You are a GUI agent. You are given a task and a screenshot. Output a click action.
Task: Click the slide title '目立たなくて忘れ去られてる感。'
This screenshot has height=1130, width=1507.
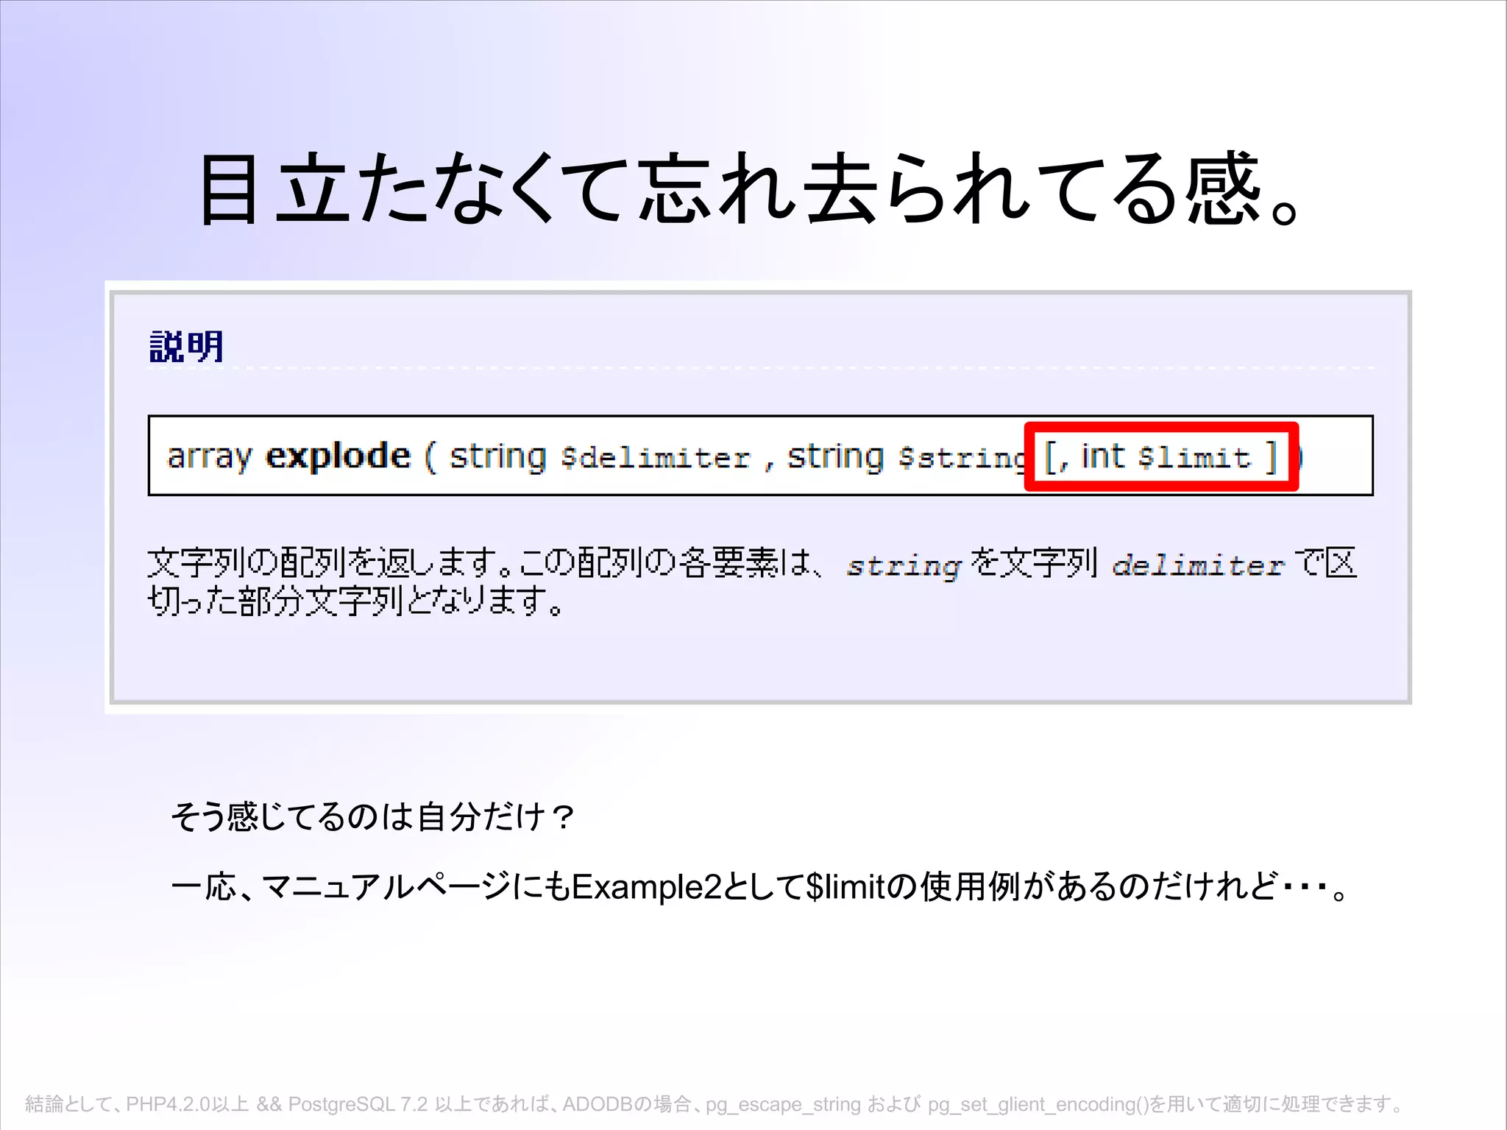[751, 188]
